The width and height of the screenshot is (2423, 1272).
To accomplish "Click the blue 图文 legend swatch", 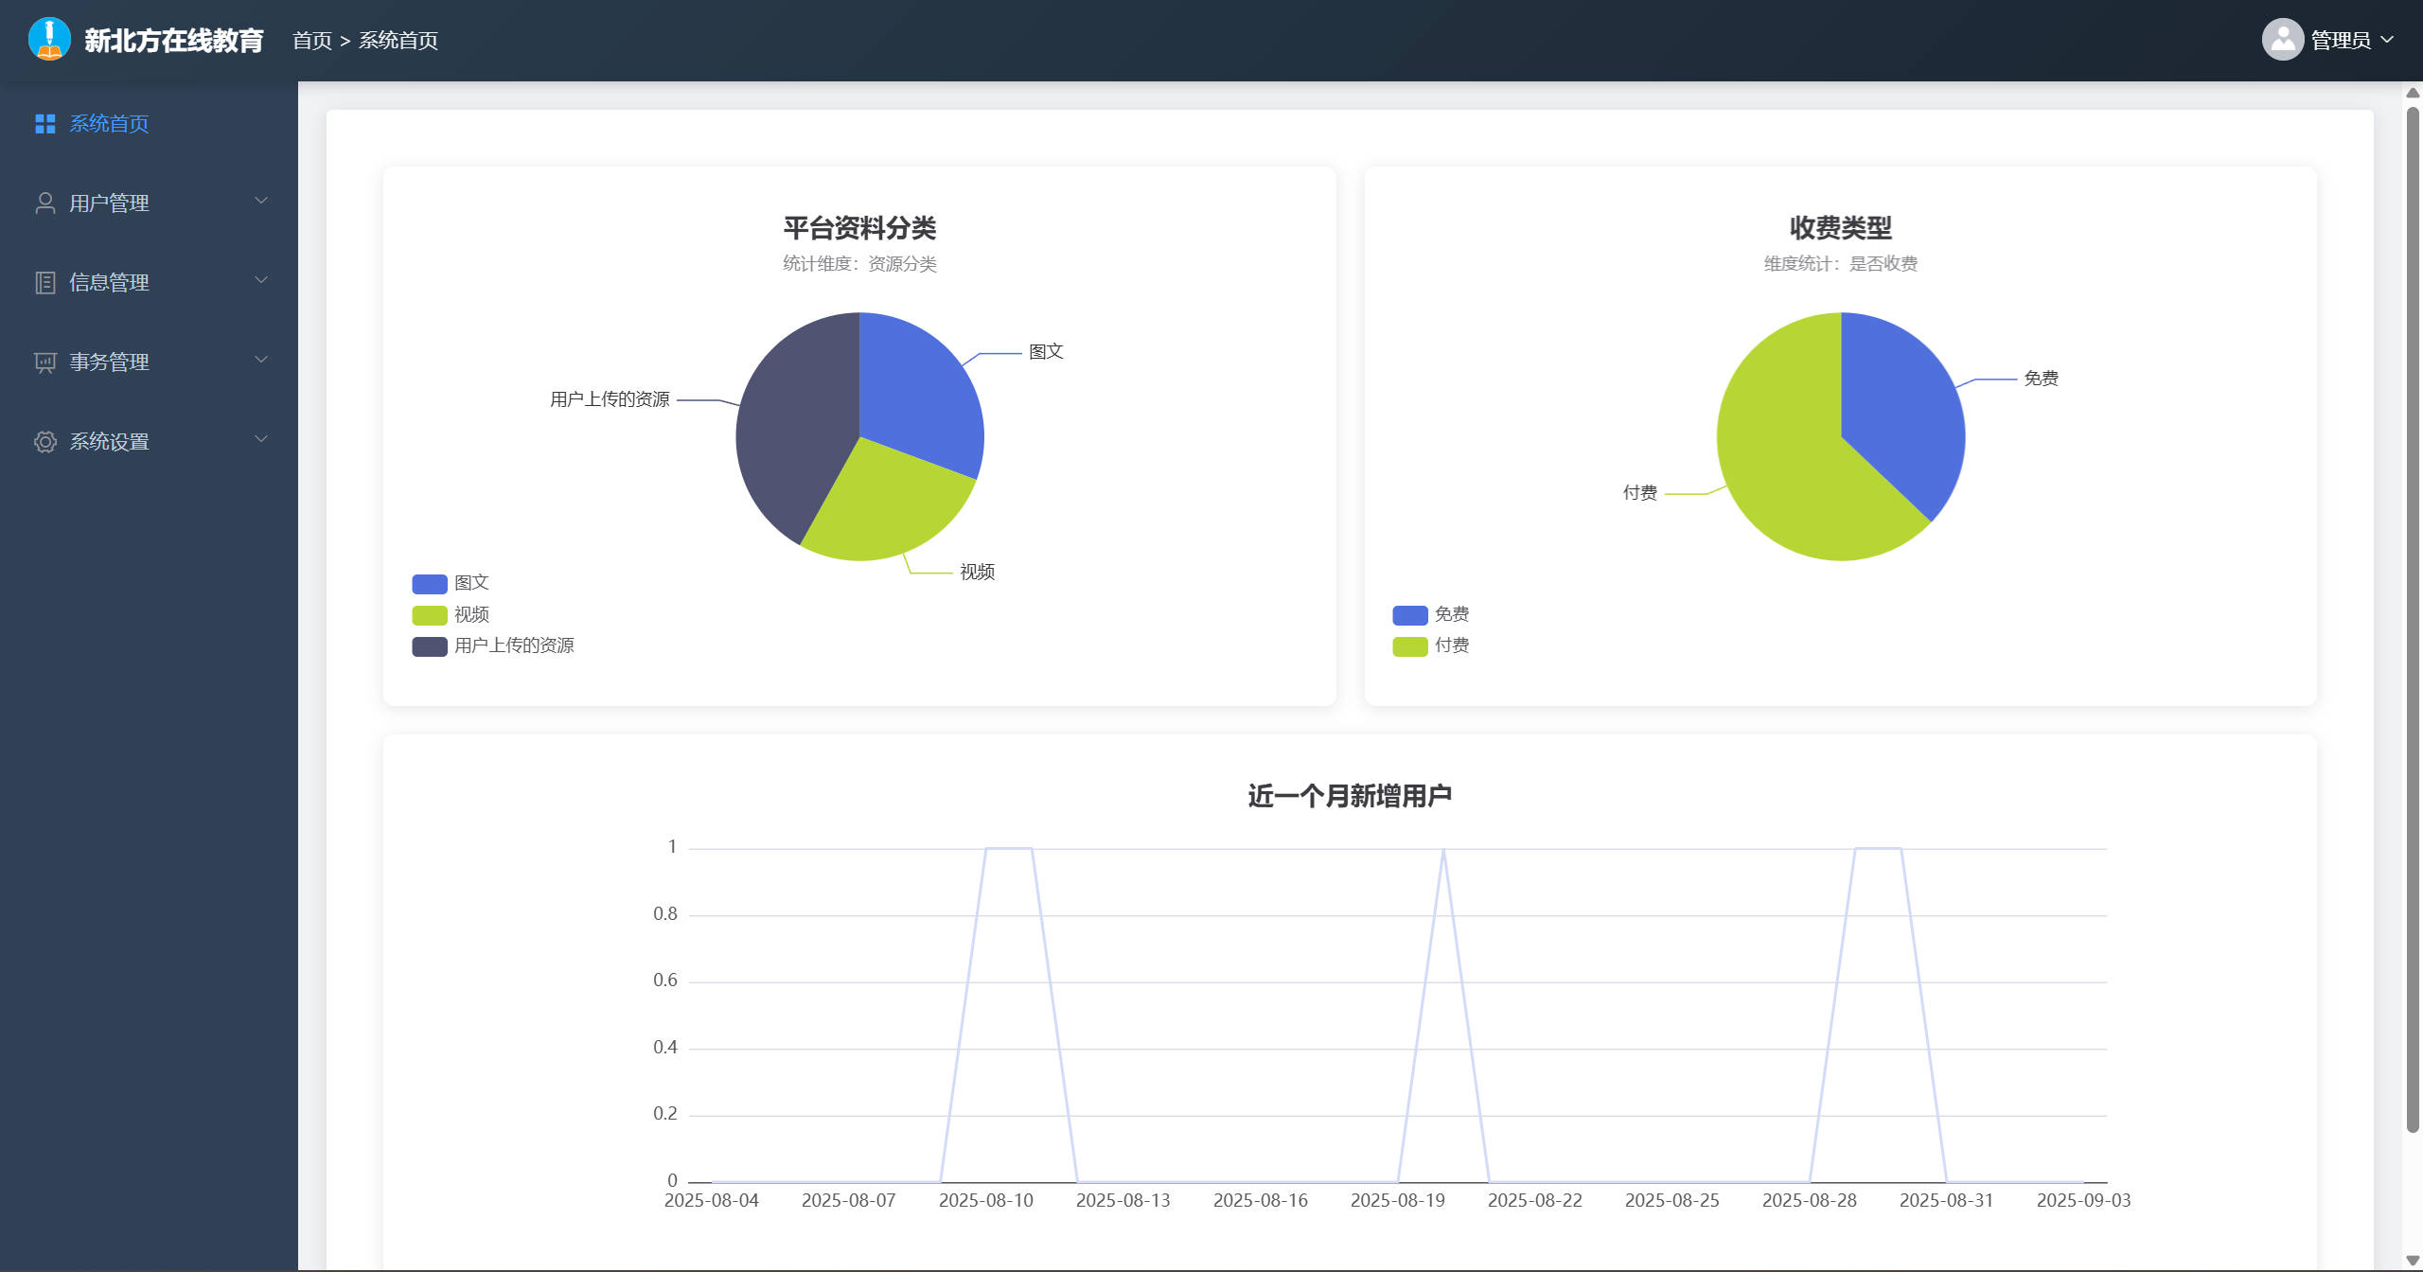I will pyautogui.click(x=430, y=584).
